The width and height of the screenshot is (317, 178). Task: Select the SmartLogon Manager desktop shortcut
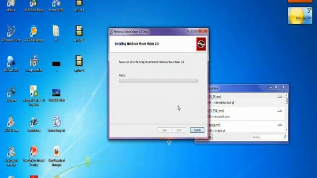pos(11,156)
